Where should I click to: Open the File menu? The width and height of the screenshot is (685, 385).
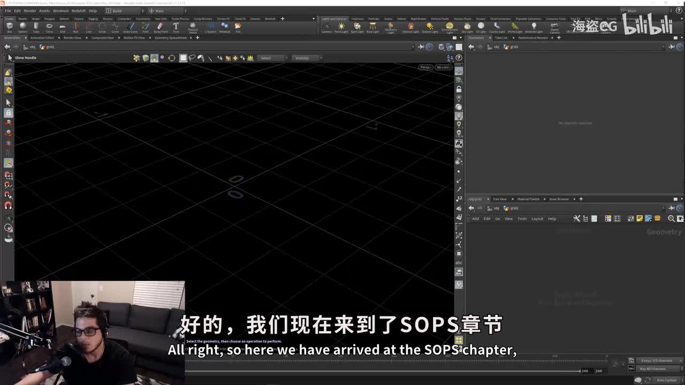[x=8, y=11]
